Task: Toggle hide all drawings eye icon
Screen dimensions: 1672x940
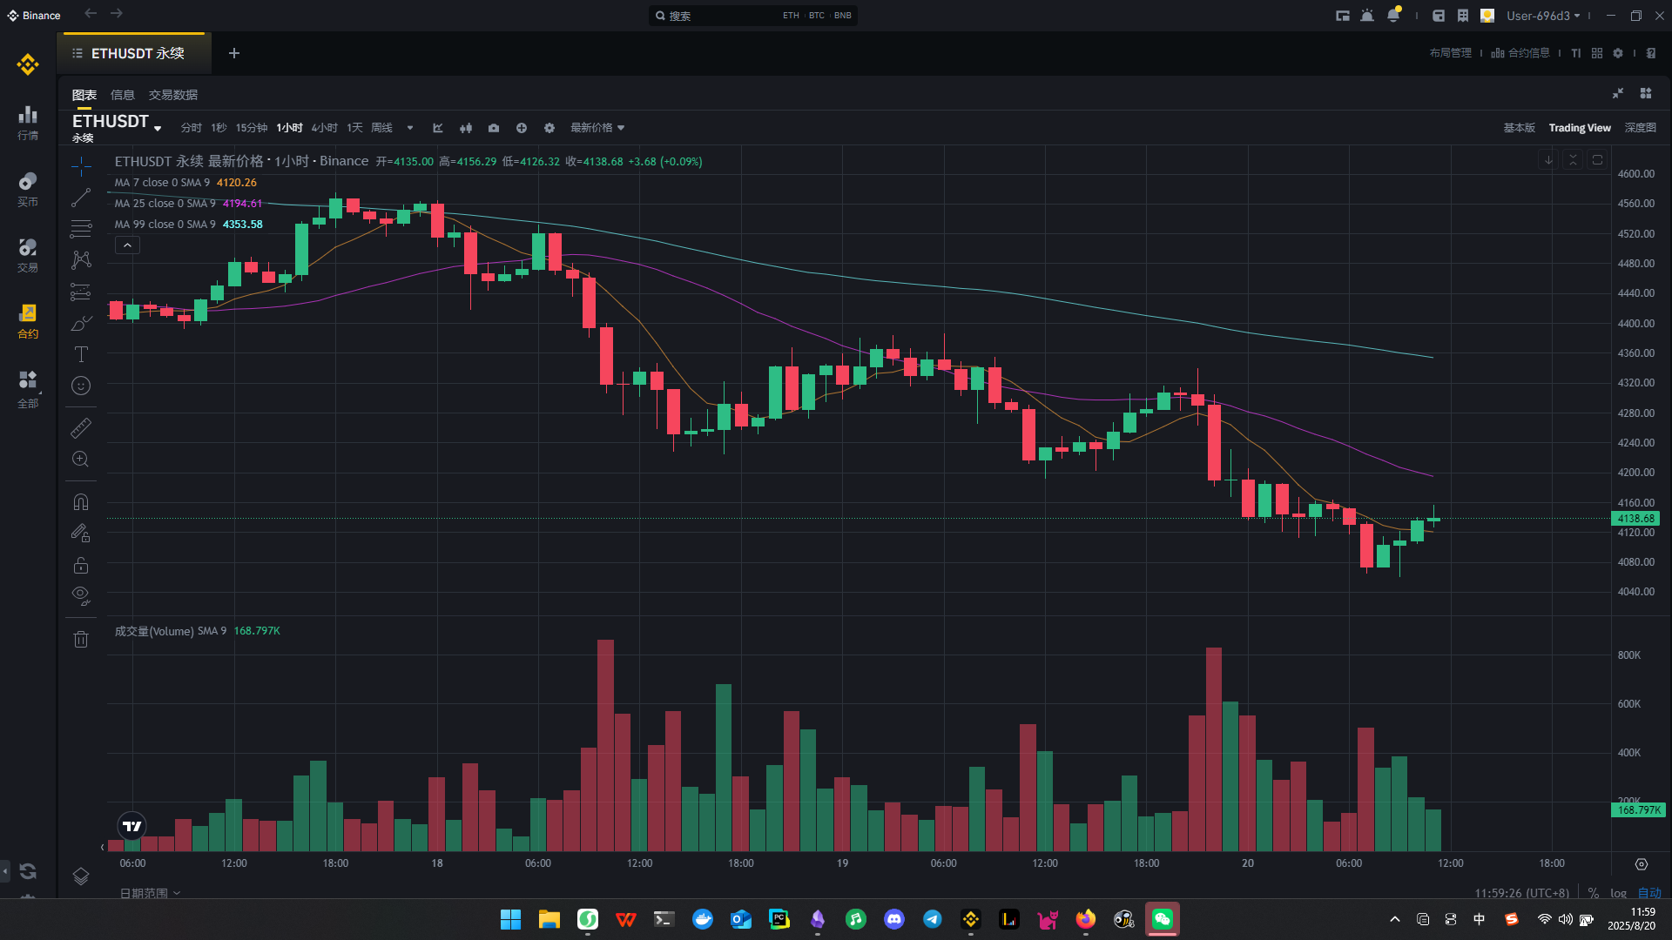Action: pyautogui.click(x=81, y=596)
